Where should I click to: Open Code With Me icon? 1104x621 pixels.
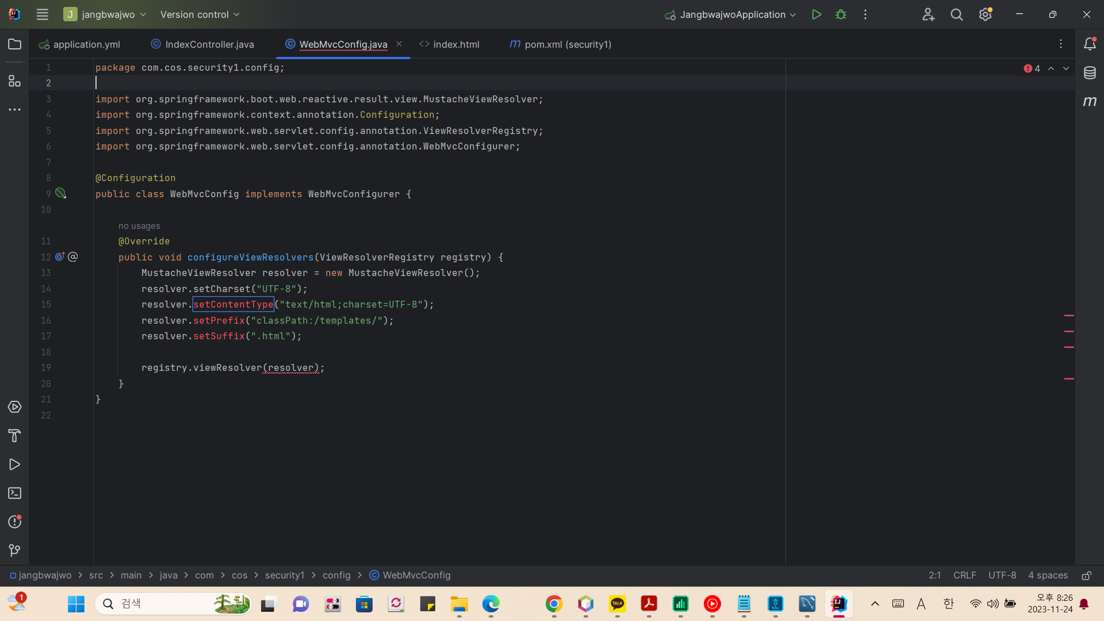pos(928,14)
